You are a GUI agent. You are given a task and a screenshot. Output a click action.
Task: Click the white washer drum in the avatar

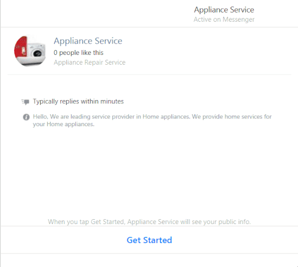pyautogui.click(x=37, y=53)
